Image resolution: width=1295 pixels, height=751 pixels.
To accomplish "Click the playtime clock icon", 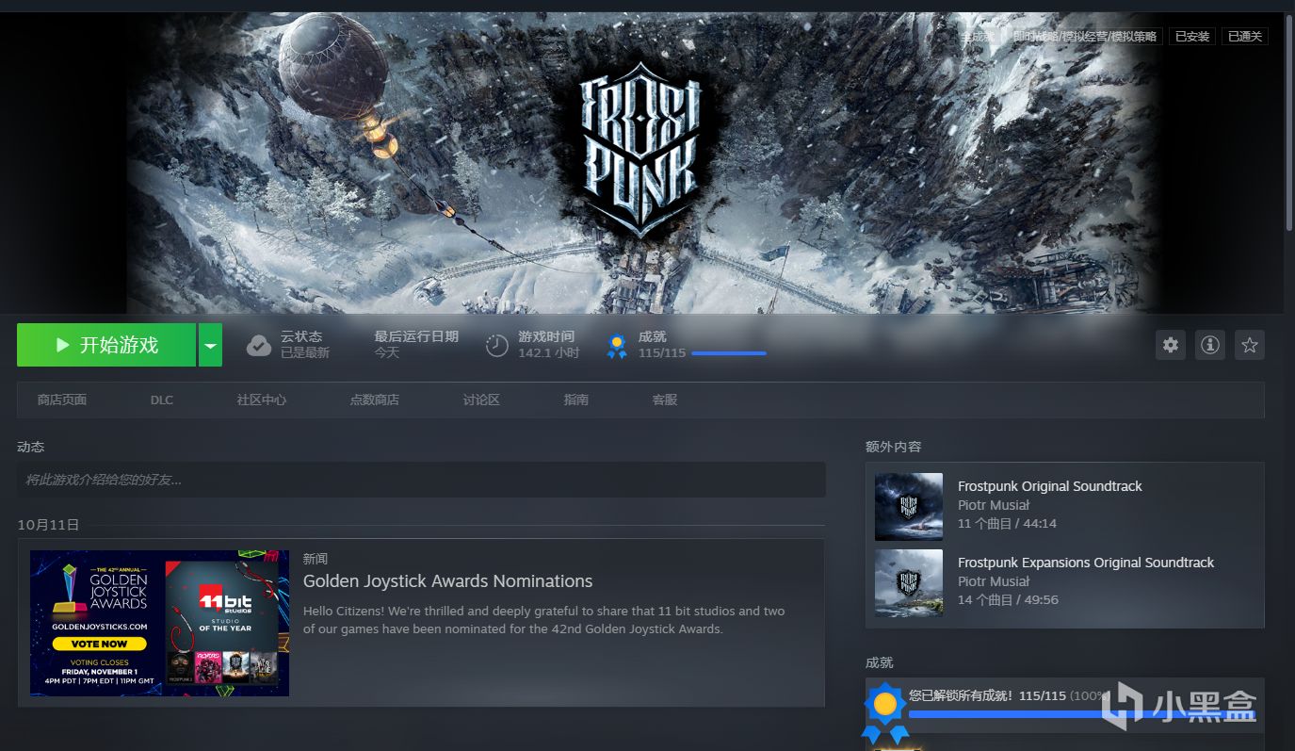I will (497, 346).
